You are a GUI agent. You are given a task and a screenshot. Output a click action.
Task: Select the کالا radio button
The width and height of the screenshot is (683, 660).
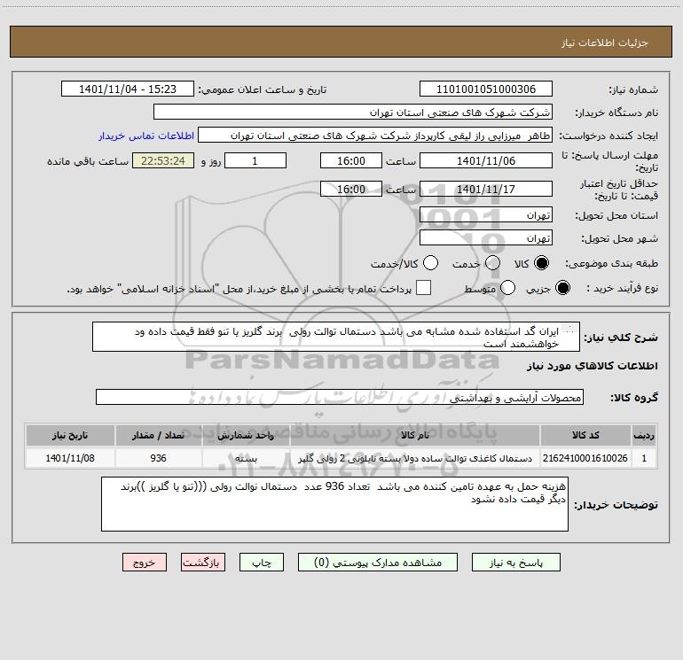[x=541, y=263]
